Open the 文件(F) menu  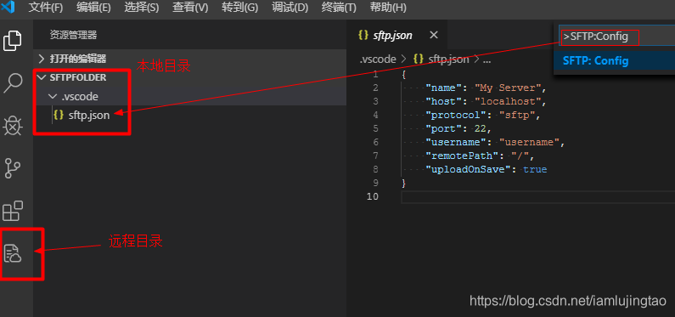coord(46,8)
